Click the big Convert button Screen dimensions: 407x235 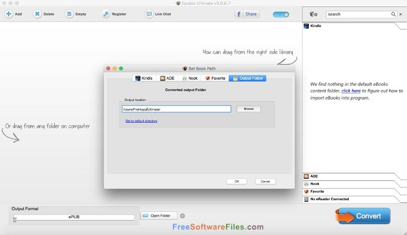[363, 216]
